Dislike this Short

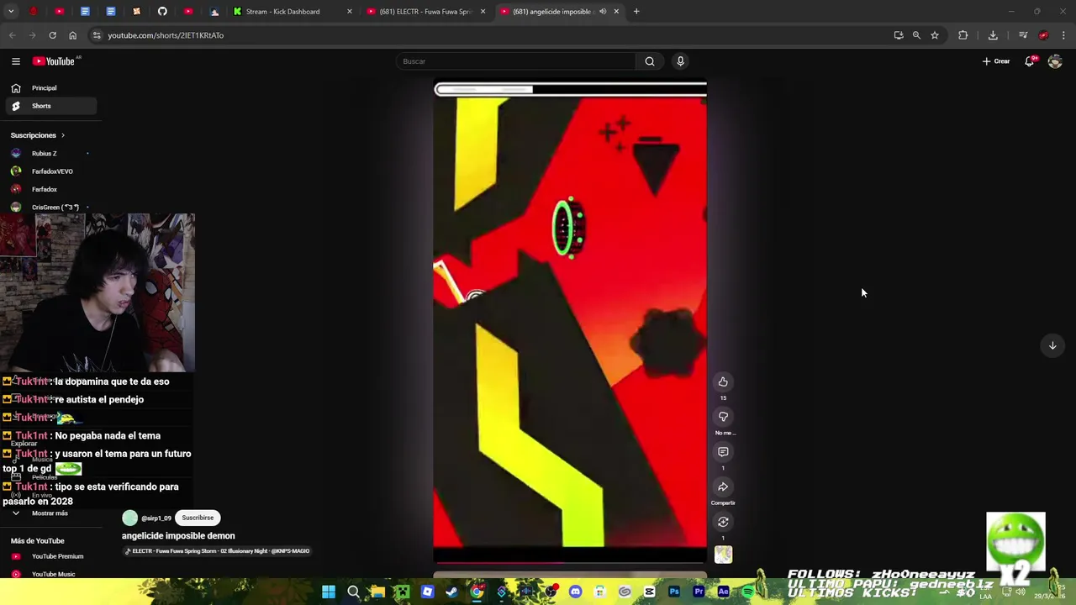pyautogui.click(x=723, y=417)
